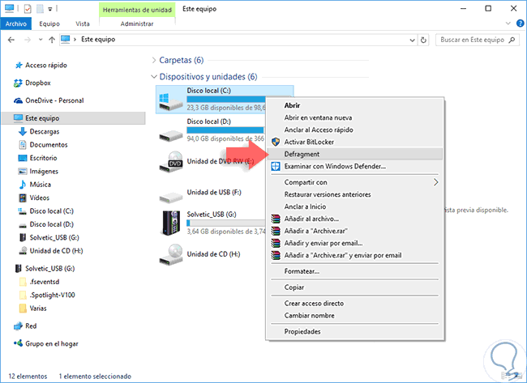Collapse the Carpetas (6) group
This screenshot has width=527, height=383.
(154, 60)
